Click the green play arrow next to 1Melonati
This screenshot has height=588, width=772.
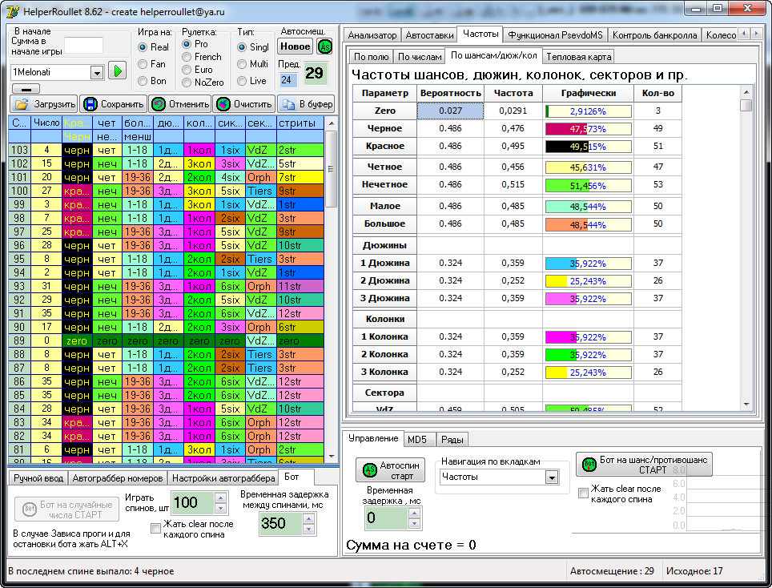coord(119,71)
